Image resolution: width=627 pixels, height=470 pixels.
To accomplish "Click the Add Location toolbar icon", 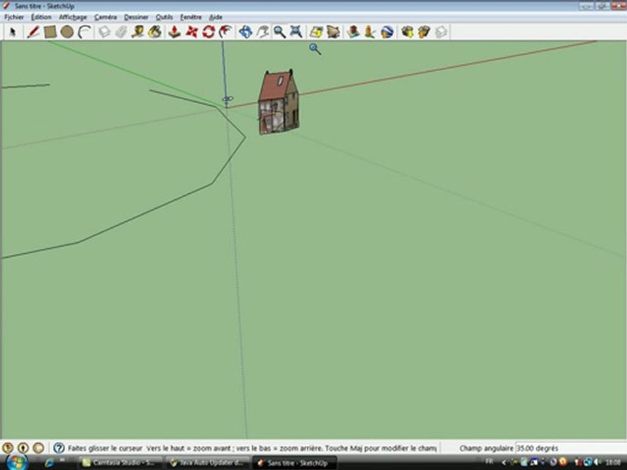I will pyautogui.click(x=316, y=31).
